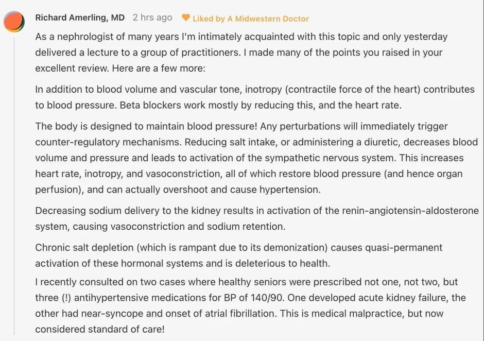Click the orange heart like icon
484x341 pixels.
(186, 18)
